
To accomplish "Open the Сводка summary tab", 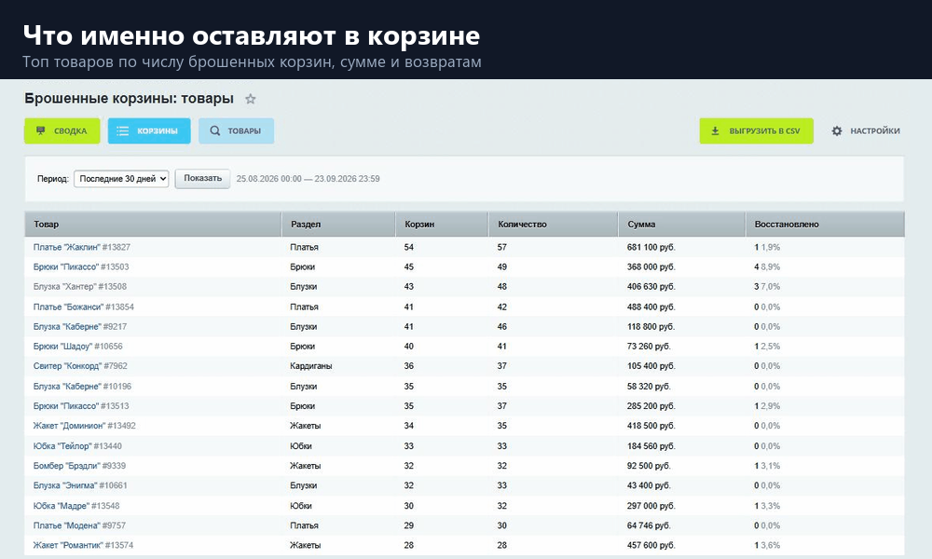I will (x=62, y=130).
